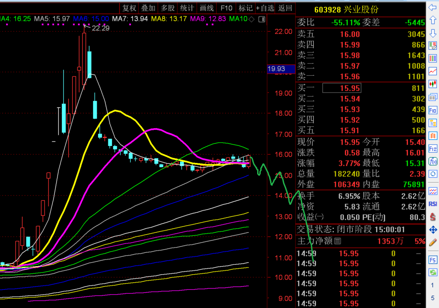The height and width of the screenshot is (308, 439).
Task: Click the 卖一 price 15.96
Action: (x=350, y=76)
